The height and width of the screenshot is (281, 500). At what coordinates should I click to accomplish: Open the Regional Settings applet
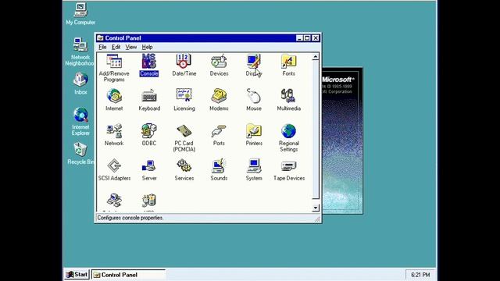point(288,137)
